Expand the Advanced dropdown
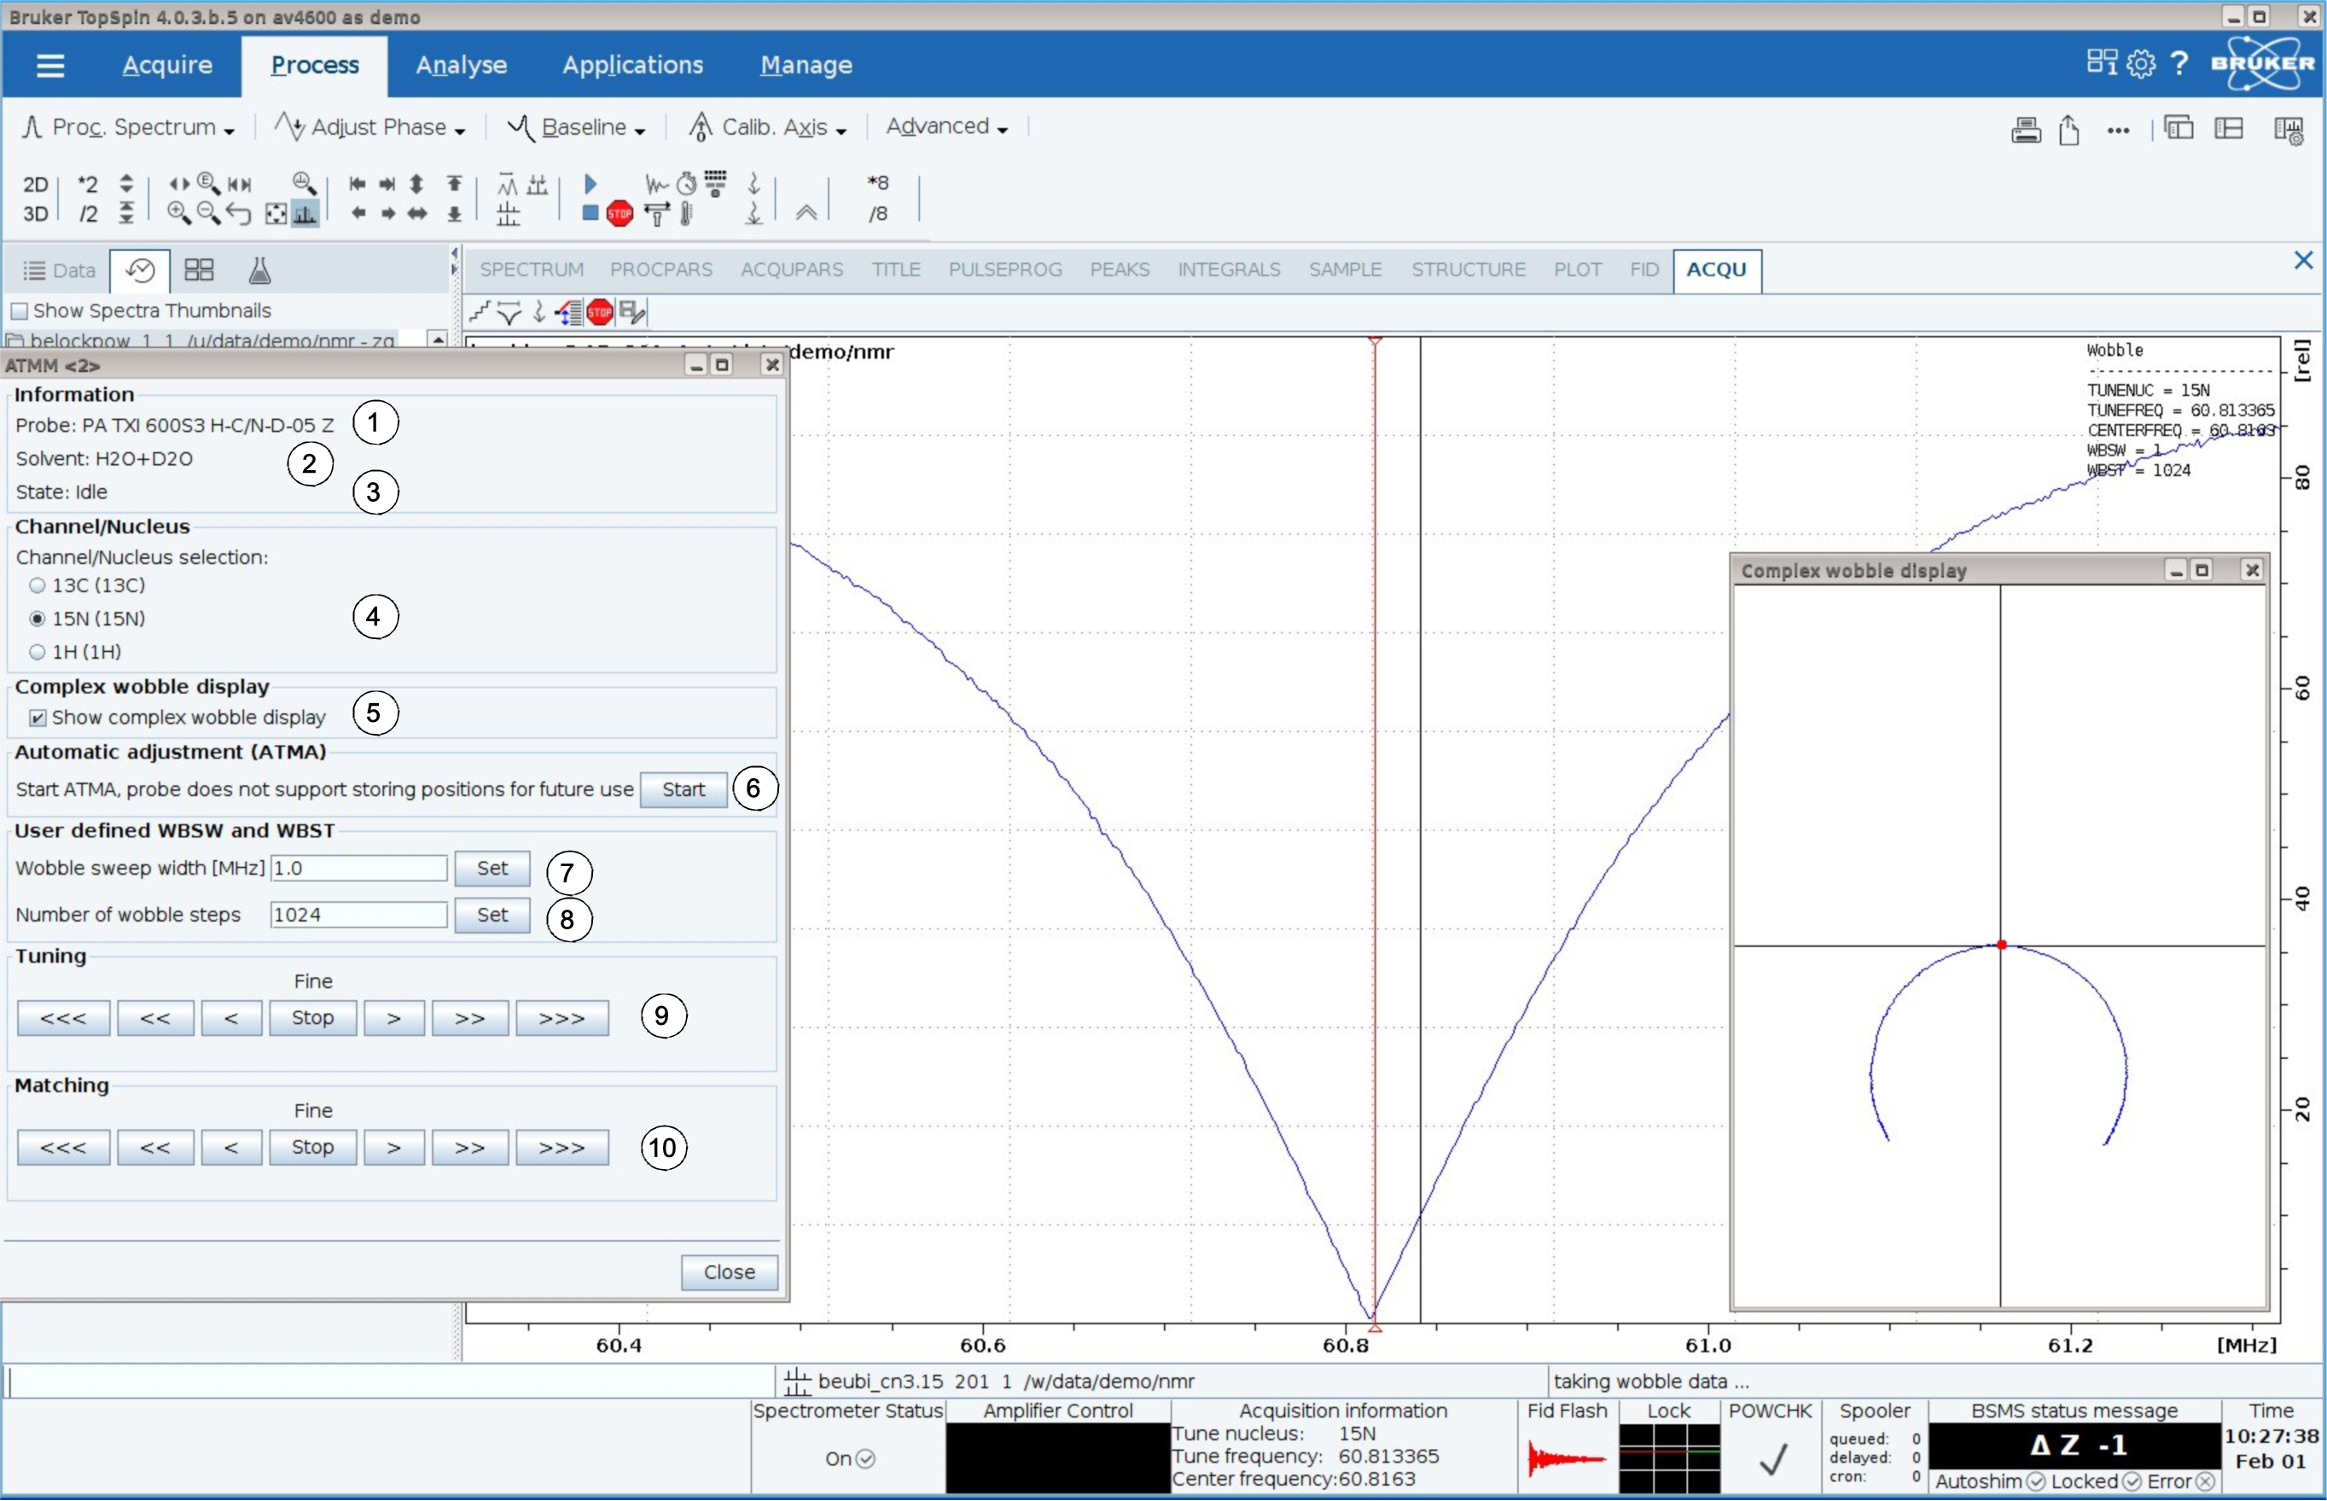Screen dimensions: 2327x1501 946,125
